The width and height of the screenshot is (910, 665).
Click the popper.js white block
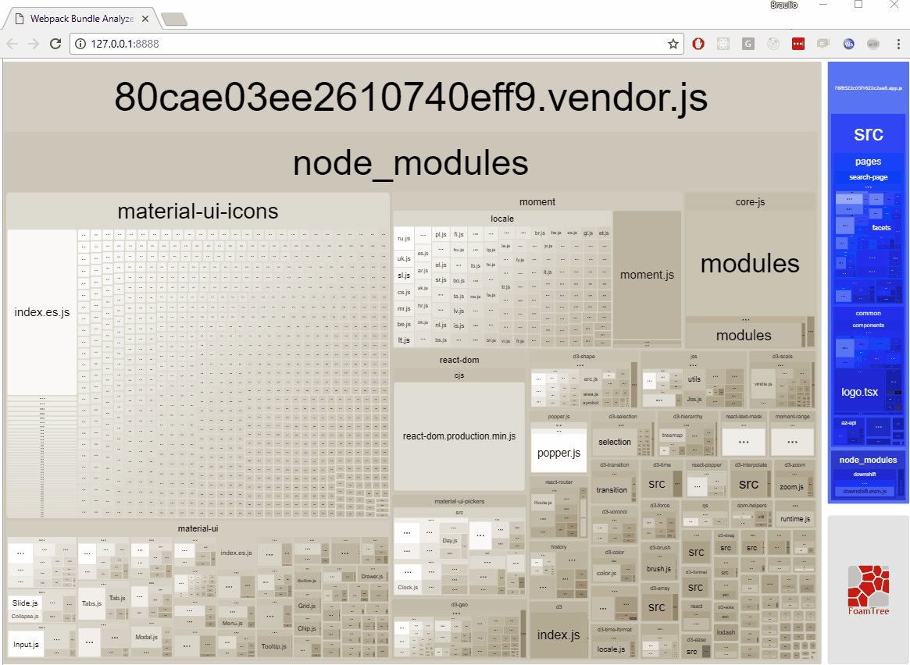pos(558,453)
